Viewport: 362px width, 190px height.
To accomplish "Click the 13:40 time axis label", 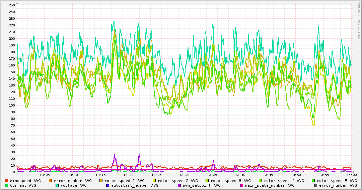I will click(x=240, y=175).
